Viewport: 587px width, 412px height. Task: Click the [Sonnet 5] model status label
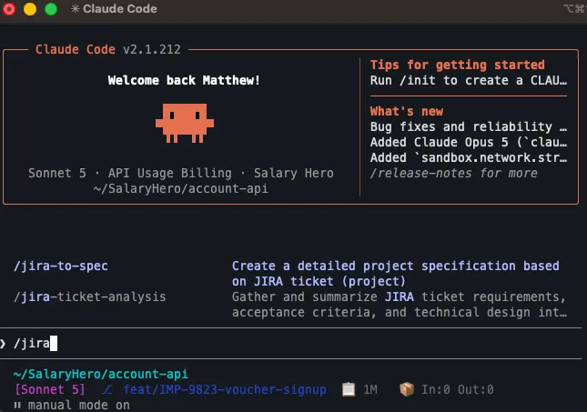(x=50, y=389)
